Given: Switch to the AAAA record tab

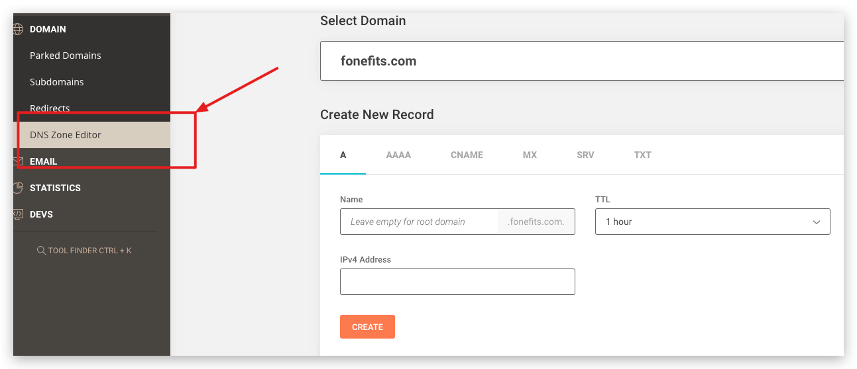Looking at the screenshot, I should tap(398, 155).
